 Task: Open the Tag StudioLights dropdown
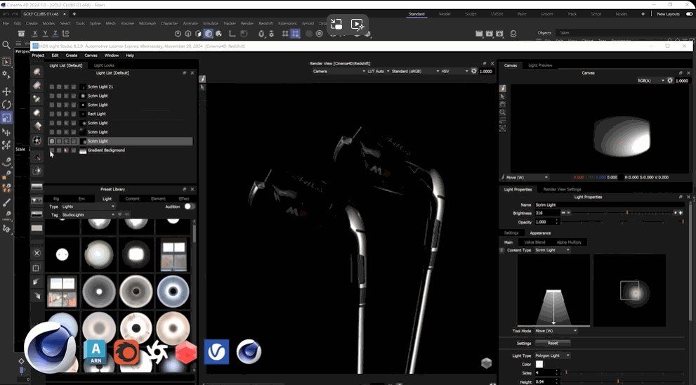click(88, 214)
